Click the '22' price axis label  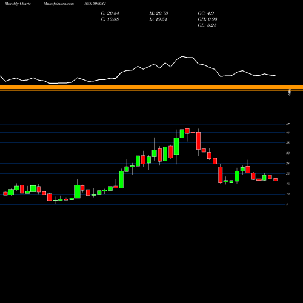point(288,173)
